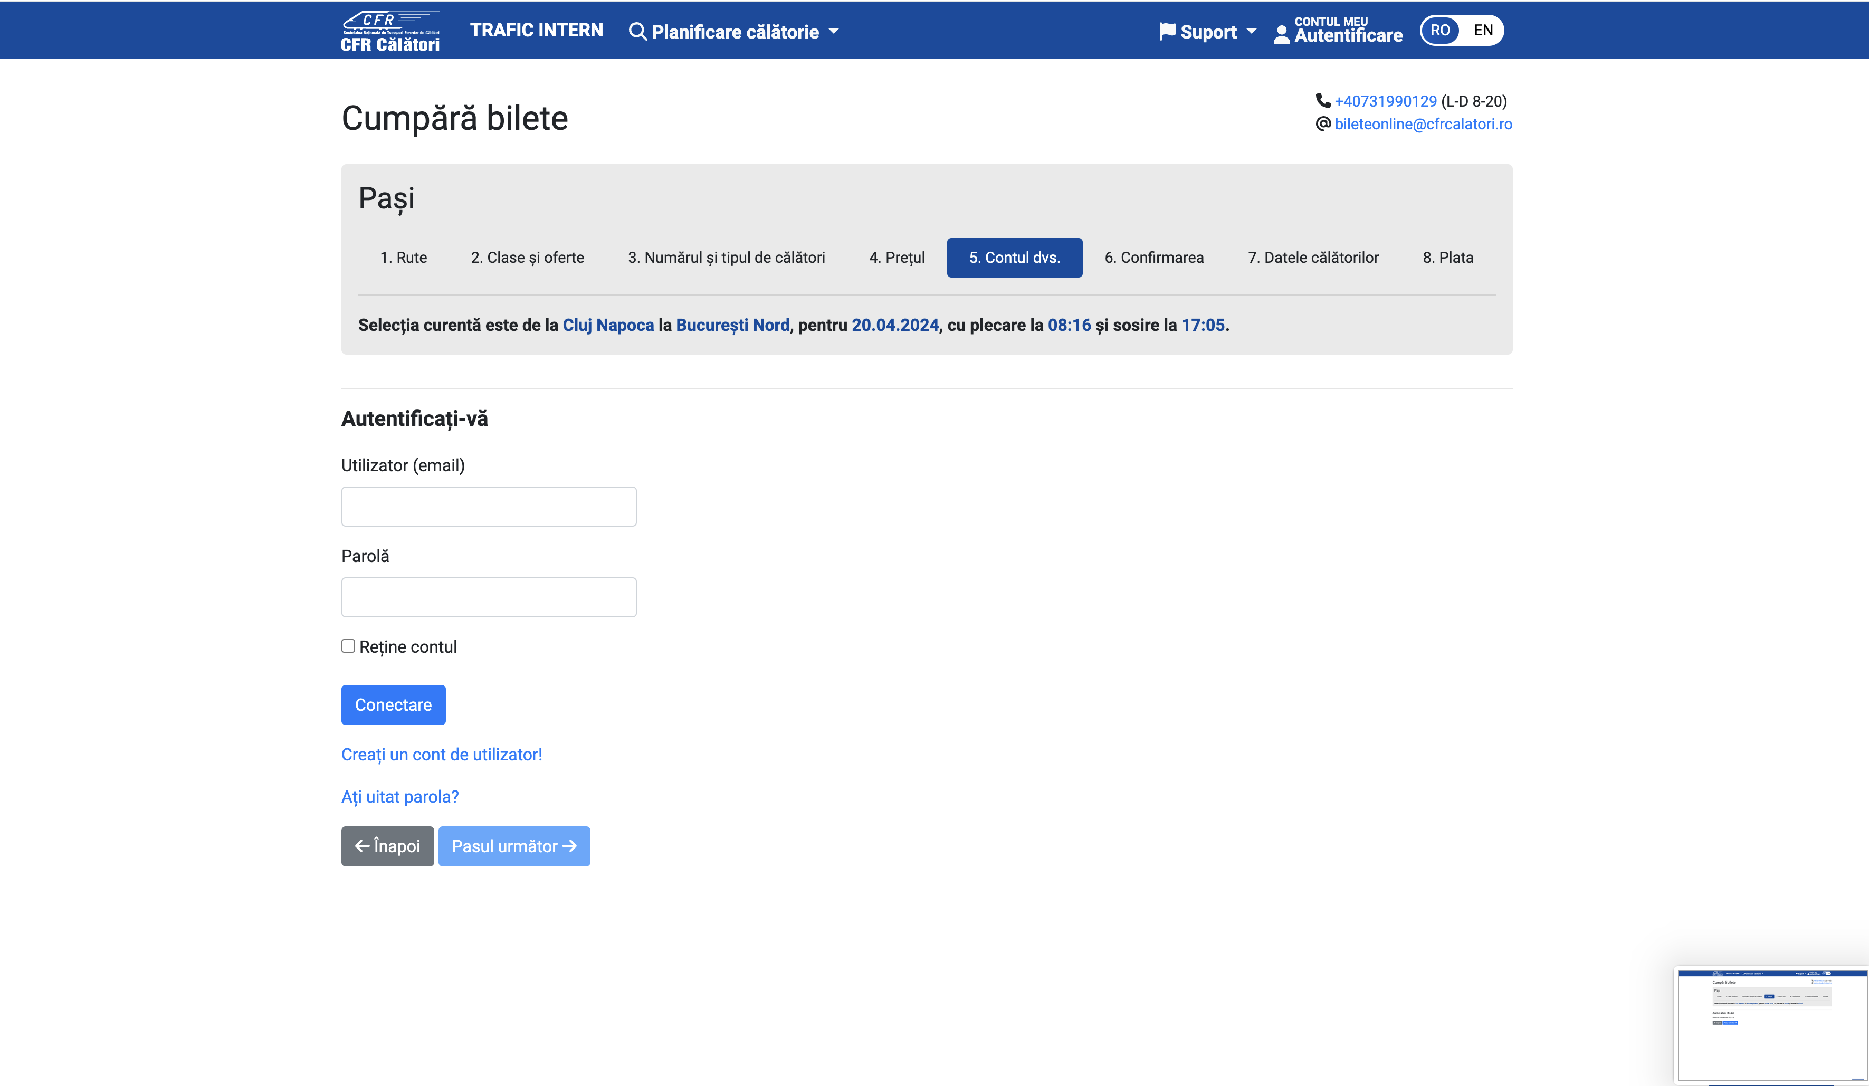Screen dimensions: 1869x1086
Task: Click the arrival time 17:05
Action: (1203, 325)
